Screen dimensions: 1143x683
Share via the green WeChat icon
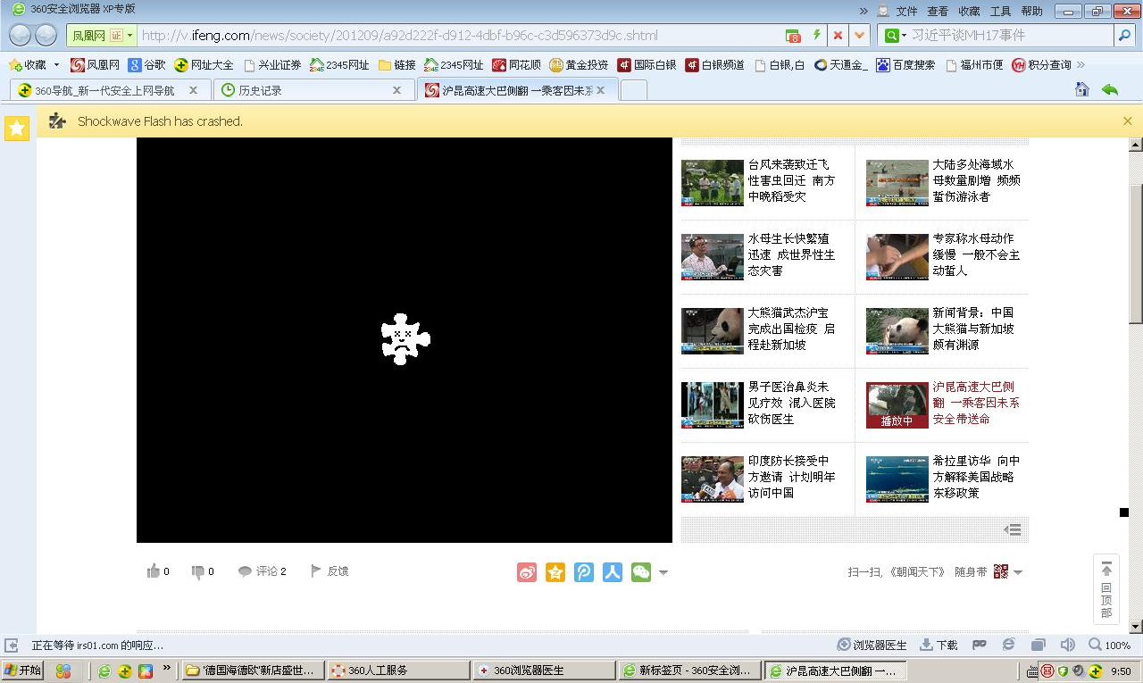click(641, 572)
